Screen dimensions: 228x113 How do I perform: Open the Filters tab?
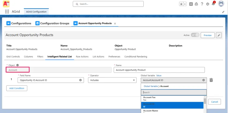(40, 57)
